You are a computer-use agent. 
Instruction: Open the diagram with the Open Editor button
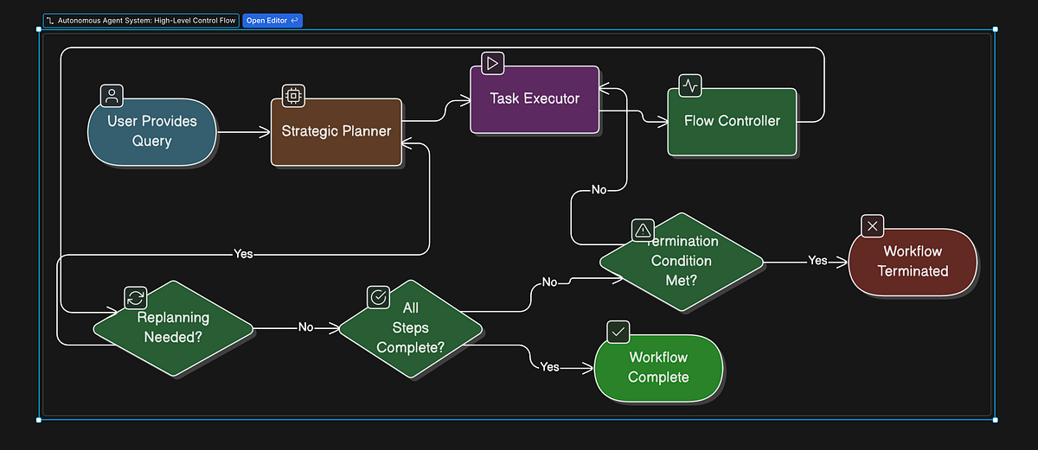(272, 20)
